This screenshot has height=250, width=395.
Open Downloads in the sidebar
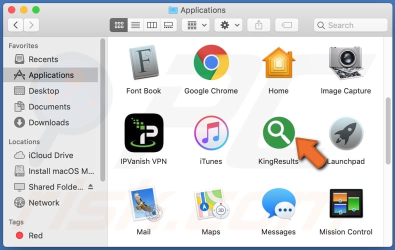point(50,122)
